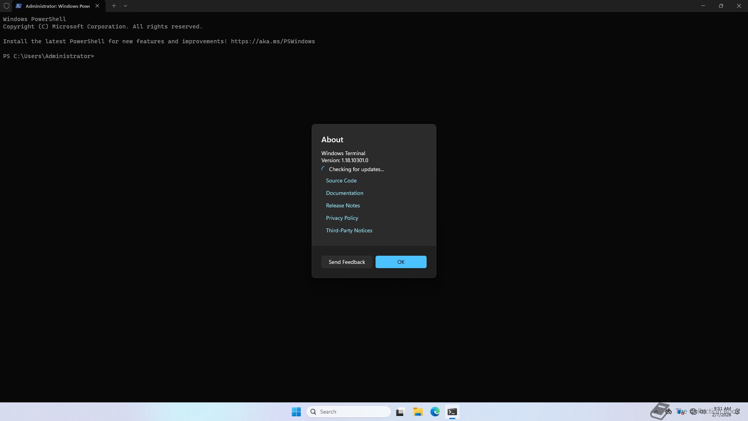The width and height of the screenshot is (748, 421).
Task: Open the Documentation link
Action: tap(344, 193)
